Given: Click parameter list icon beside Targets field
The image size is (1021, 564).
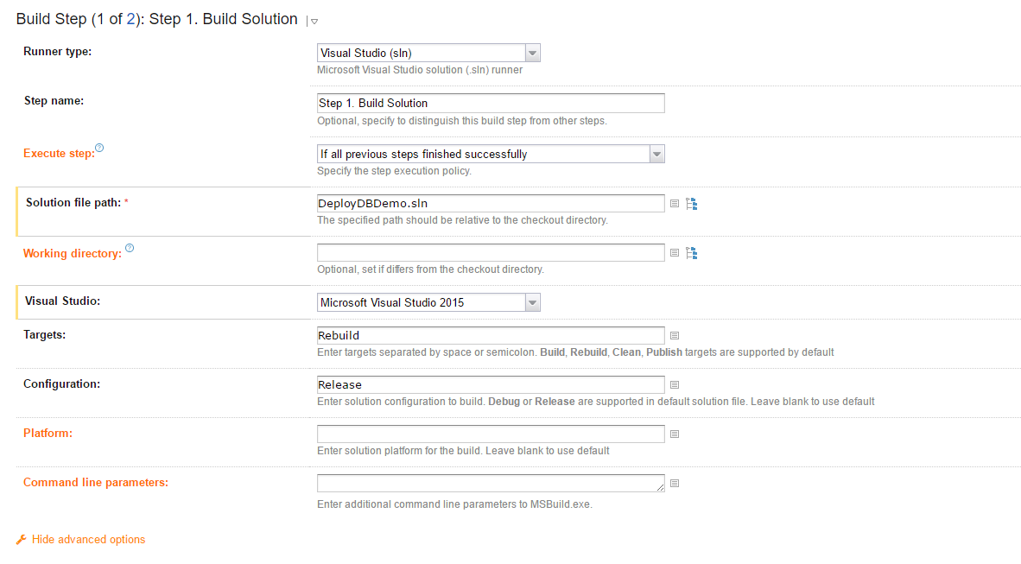Looking at the screenshot, I should click(x=675, y=335).
